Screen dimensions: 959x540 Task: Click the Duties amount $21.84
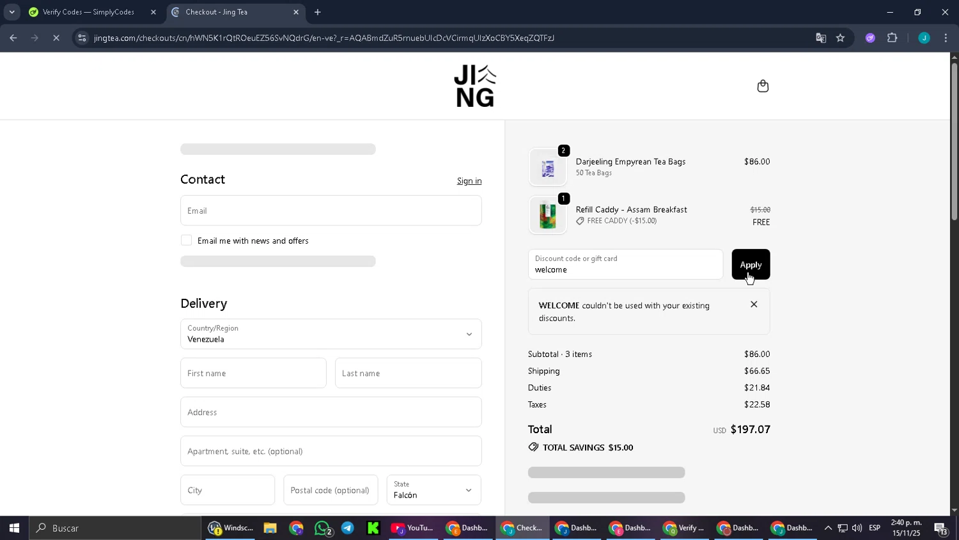757,388
